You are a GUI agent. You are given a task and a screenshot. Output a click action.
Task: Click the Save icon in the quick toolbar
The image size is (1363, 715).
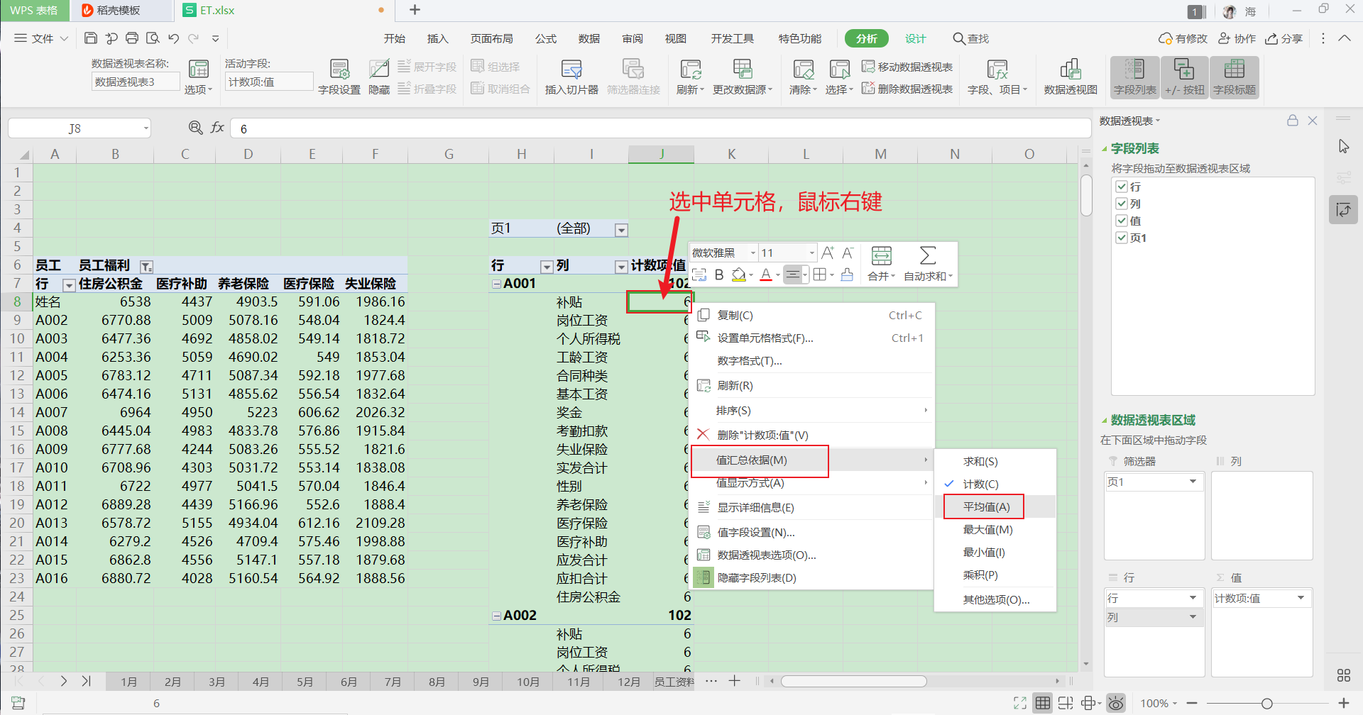pos(90,38)
